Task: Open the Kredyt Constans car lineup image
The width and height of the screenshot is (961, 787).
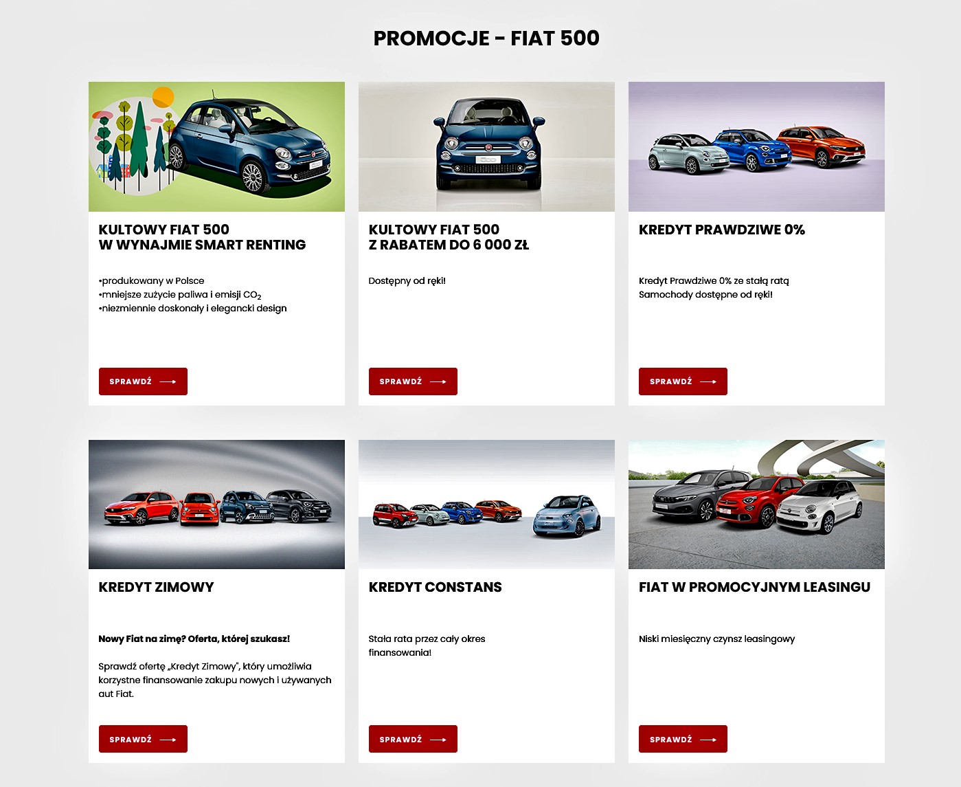Action: click(x=486, y=505)
